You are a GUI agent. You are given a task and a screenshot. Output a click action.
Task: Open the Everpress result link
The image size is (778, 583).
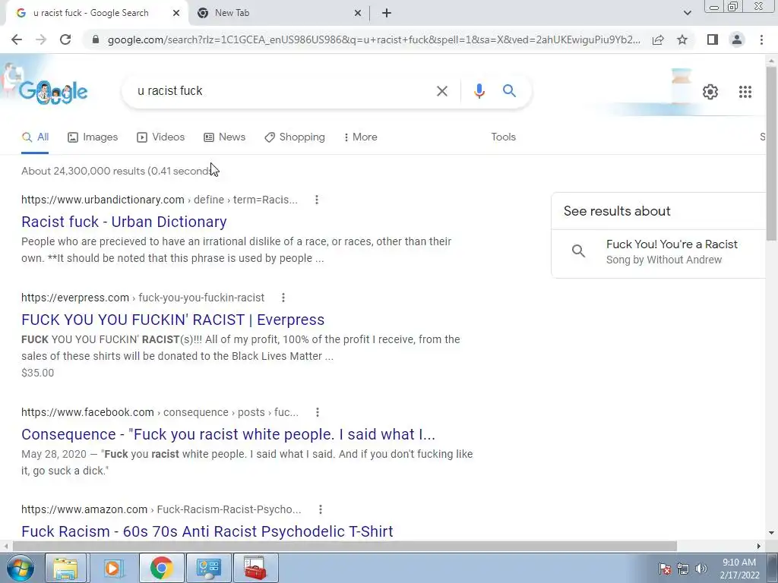click(x=172, y=320)
